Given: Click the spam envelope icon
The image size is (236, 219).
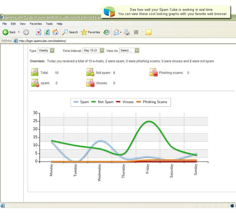Looking at the screenshot, I should pyautogui.click(x=35, y=83).
